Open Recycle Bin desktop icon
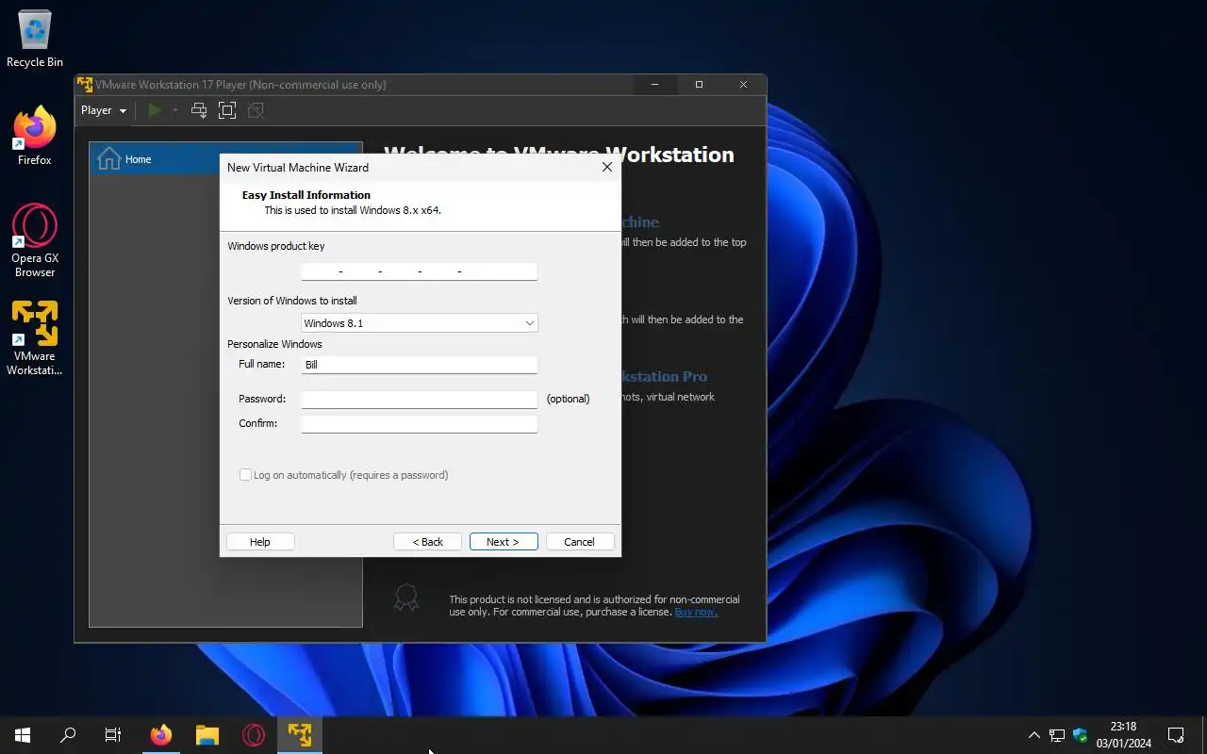 pyautogui.click(x=35, y=40)
